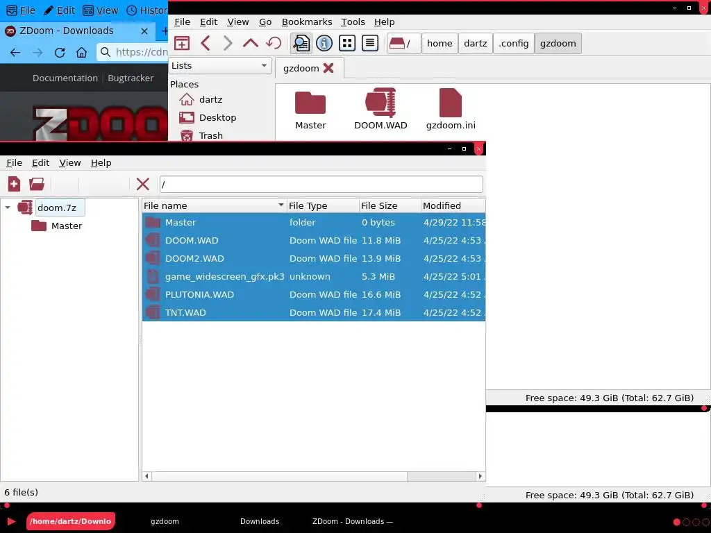Switch to gzdoom window in taskbar
Screen dimensions: 711x533
click(165, 521)
